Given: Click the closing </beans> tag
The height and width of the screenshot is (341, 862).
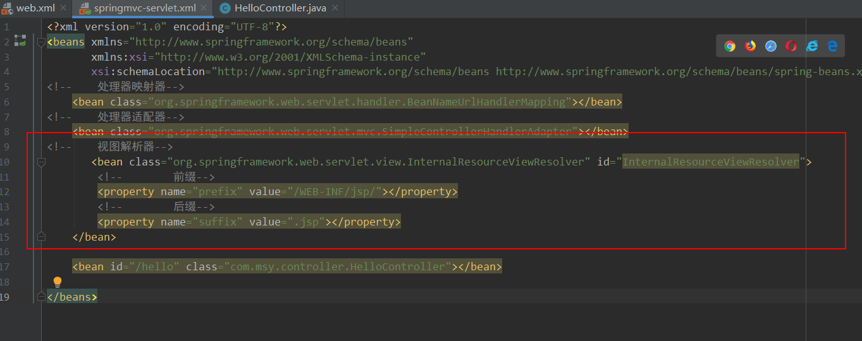Looking at the screenshot, I should click(x=72, y=297).
